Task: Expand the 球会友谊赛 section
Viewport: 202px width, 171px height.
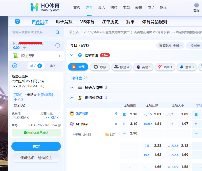Action: pos(72,88)
